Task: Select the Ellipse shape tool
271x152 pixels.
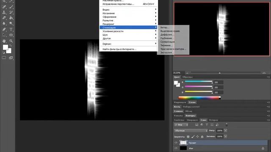Action: [x=11, y=35]
